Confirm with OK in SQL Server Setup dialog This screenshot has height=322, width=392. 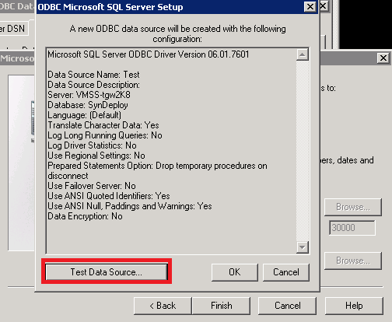[235, 272]
